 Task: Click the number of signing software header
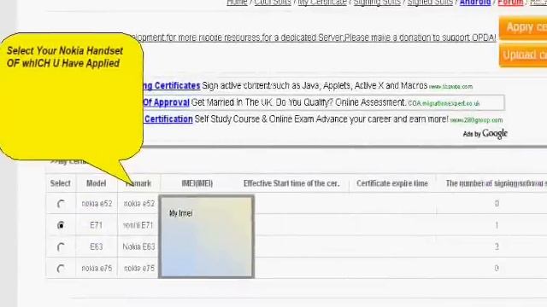point(496,183)
